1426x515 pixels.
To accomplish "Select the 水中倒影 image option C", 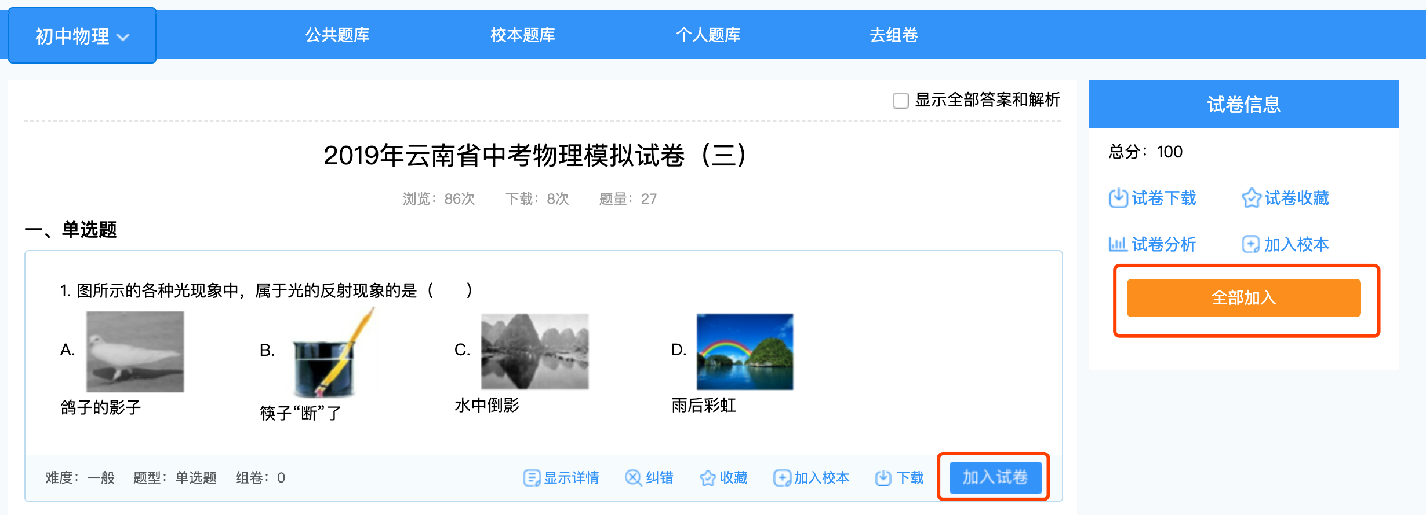I will pyautogui.click(x=534, y=351).
